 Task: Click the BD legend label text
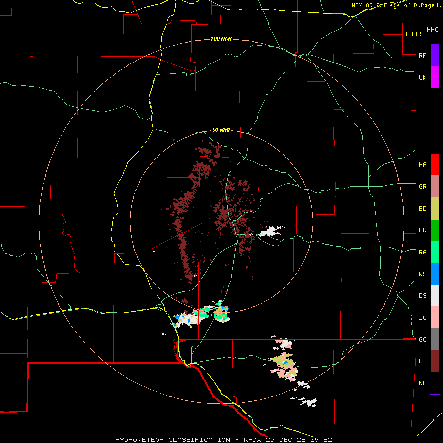[x=422, y=209]
